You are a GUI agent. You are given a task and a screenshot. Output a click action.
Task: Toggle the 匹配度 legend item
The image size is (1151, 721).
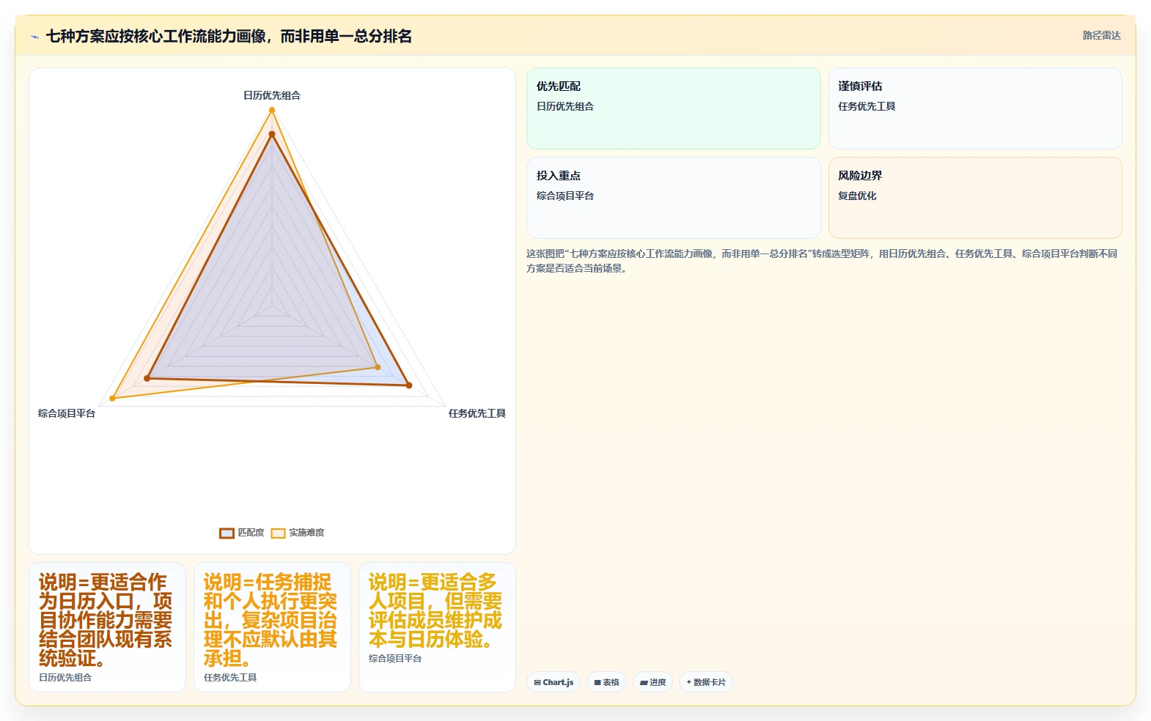tap(242, 533)
